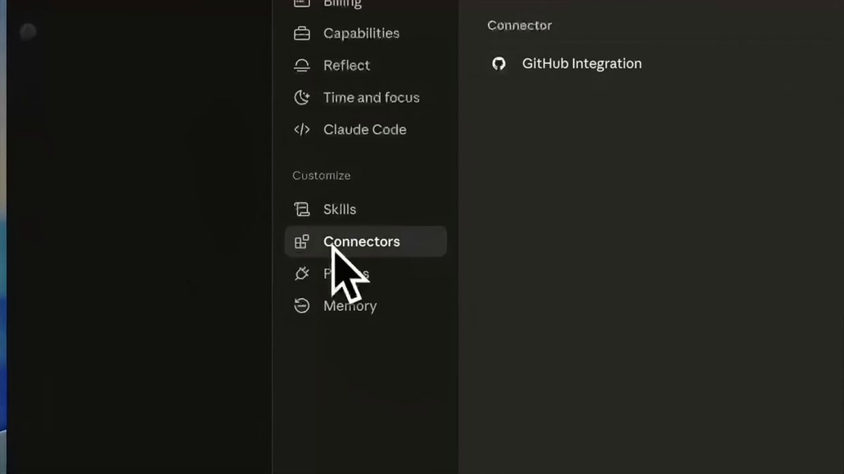The image size is (844, 474).
Task: Click the Claude Code brackets icon
Action: point(302,129)
